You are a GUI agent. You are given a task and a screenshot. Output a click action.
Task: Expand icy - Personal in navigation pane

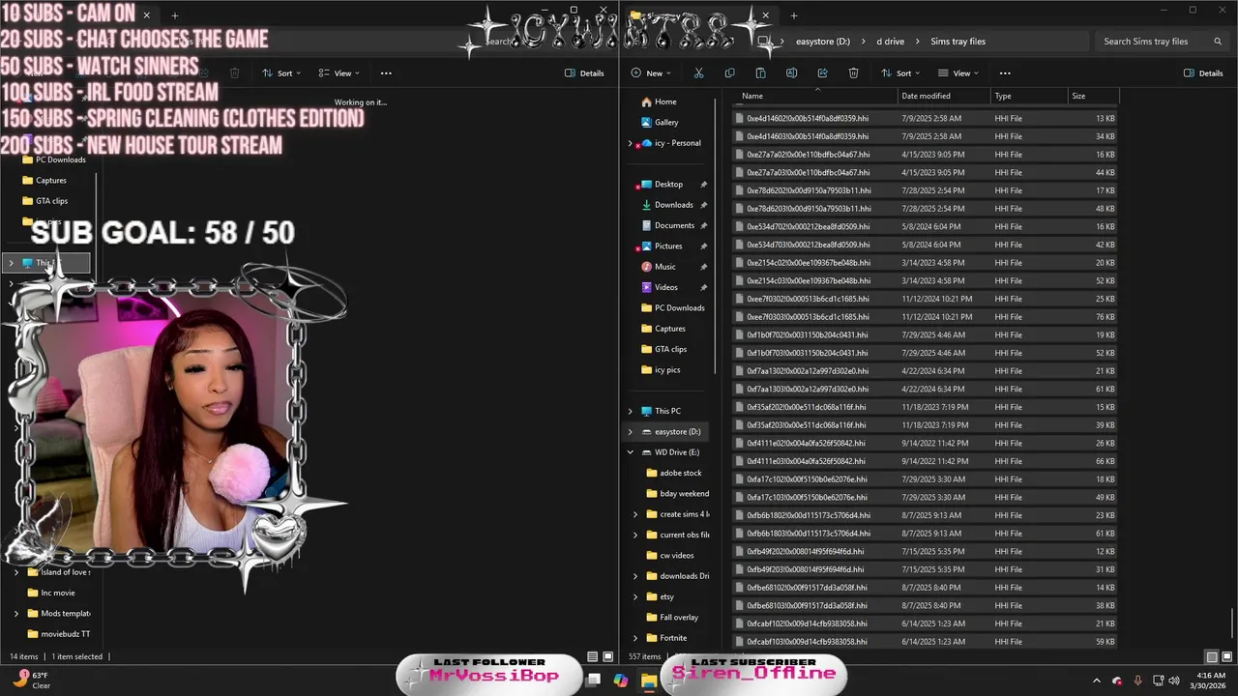(631, 143)
